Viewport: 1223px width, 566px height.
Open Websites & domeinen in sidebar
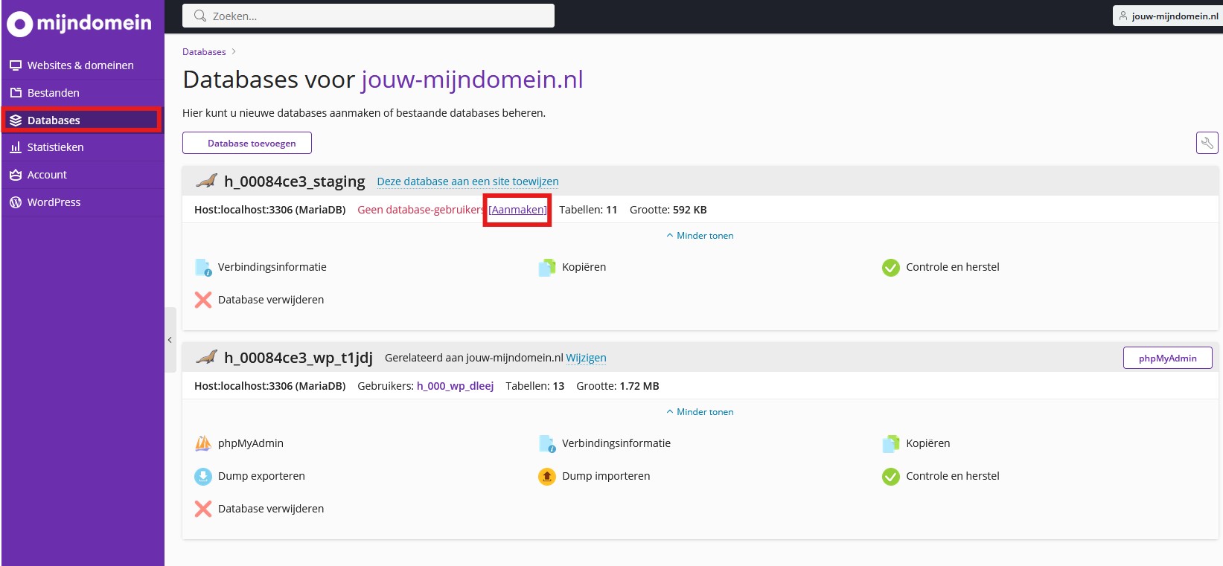point(80,65)
